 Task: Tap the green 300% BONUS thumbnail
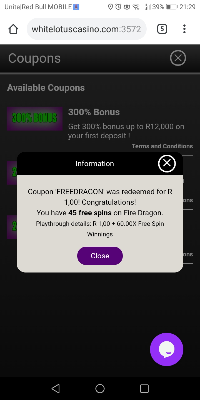click(35, 119)
